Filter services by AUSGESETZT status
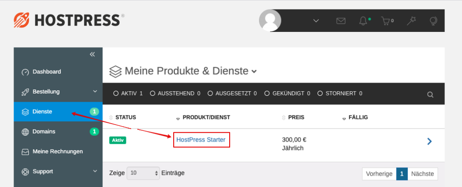The image size is (462, 187). (232, 93)
